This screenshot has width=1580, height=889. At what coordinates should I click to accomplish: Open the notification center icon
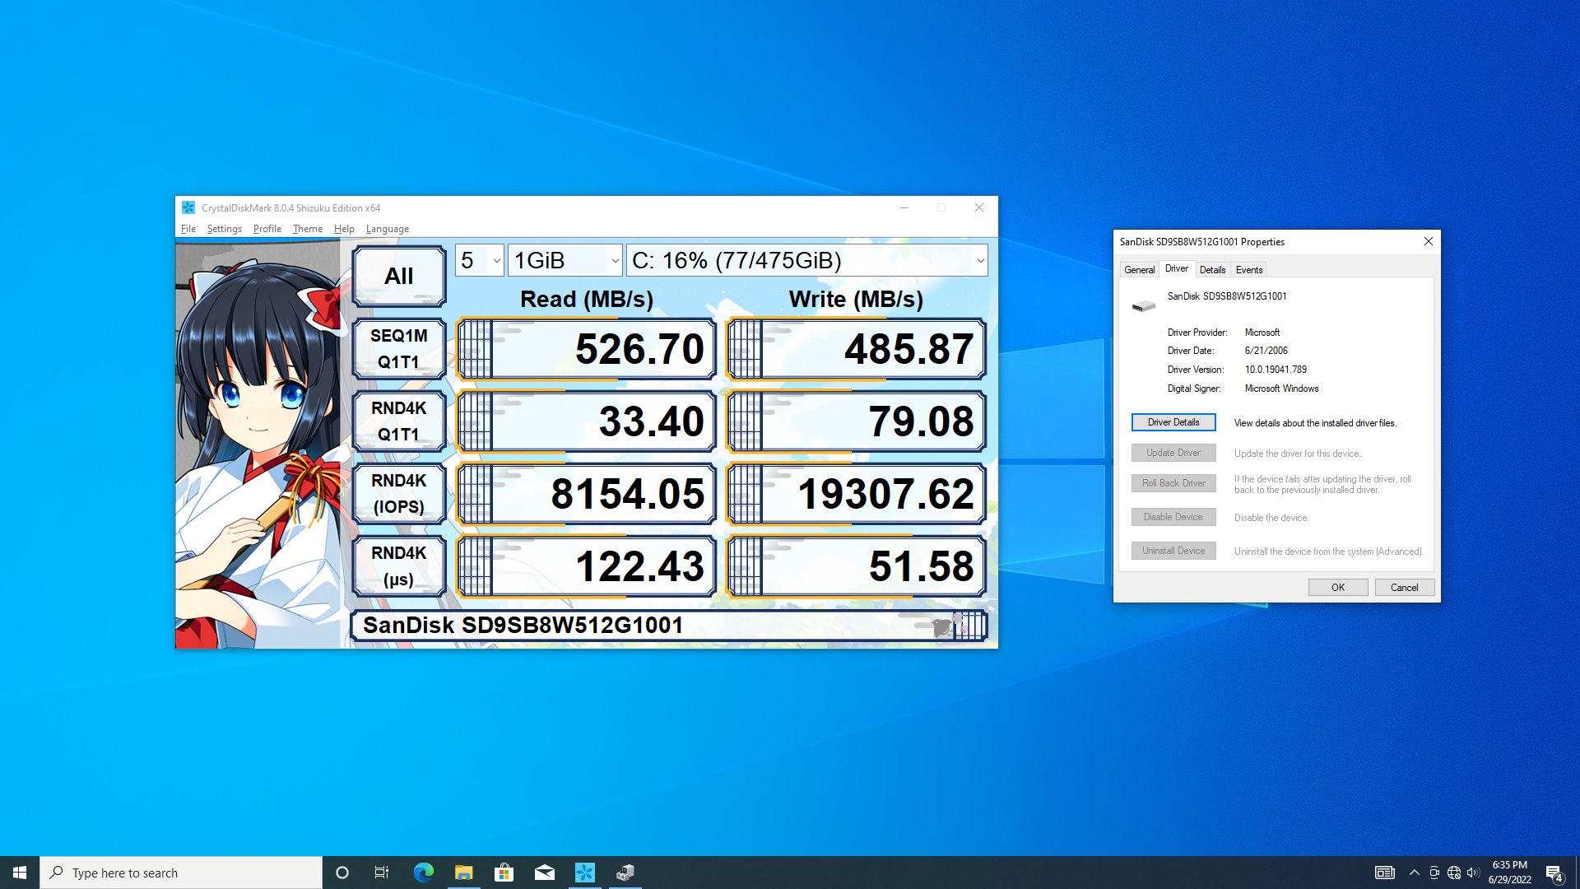click(1554, 873)
